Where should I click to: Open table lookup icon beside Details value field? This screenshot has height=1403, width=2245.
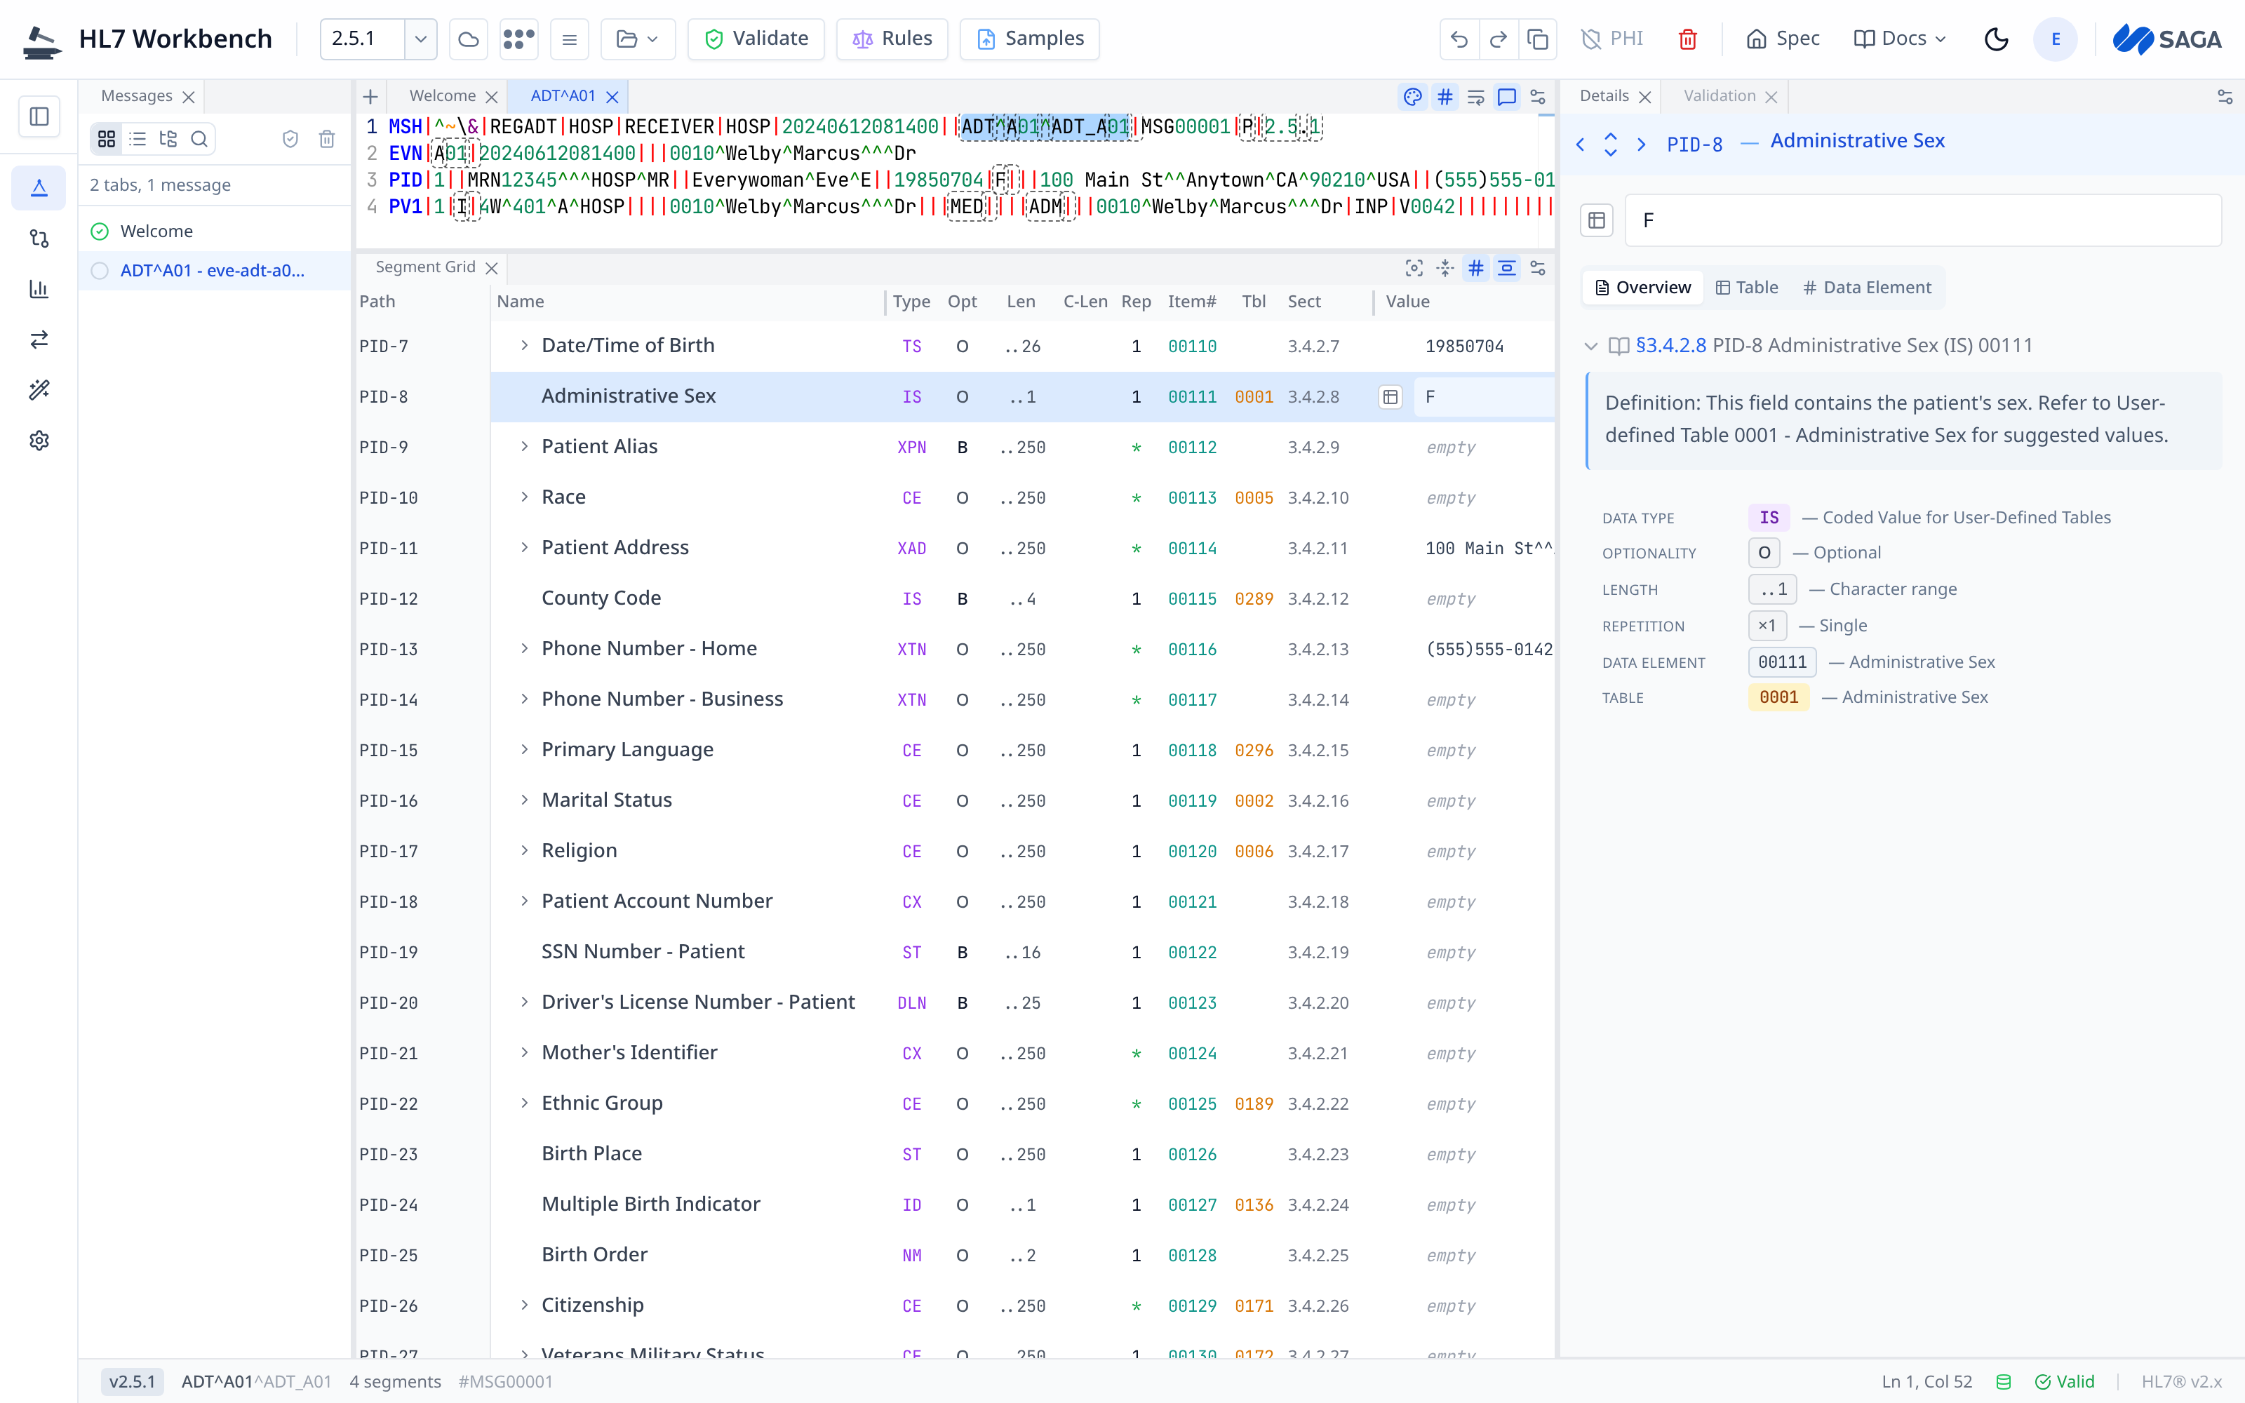(1597, 220)
